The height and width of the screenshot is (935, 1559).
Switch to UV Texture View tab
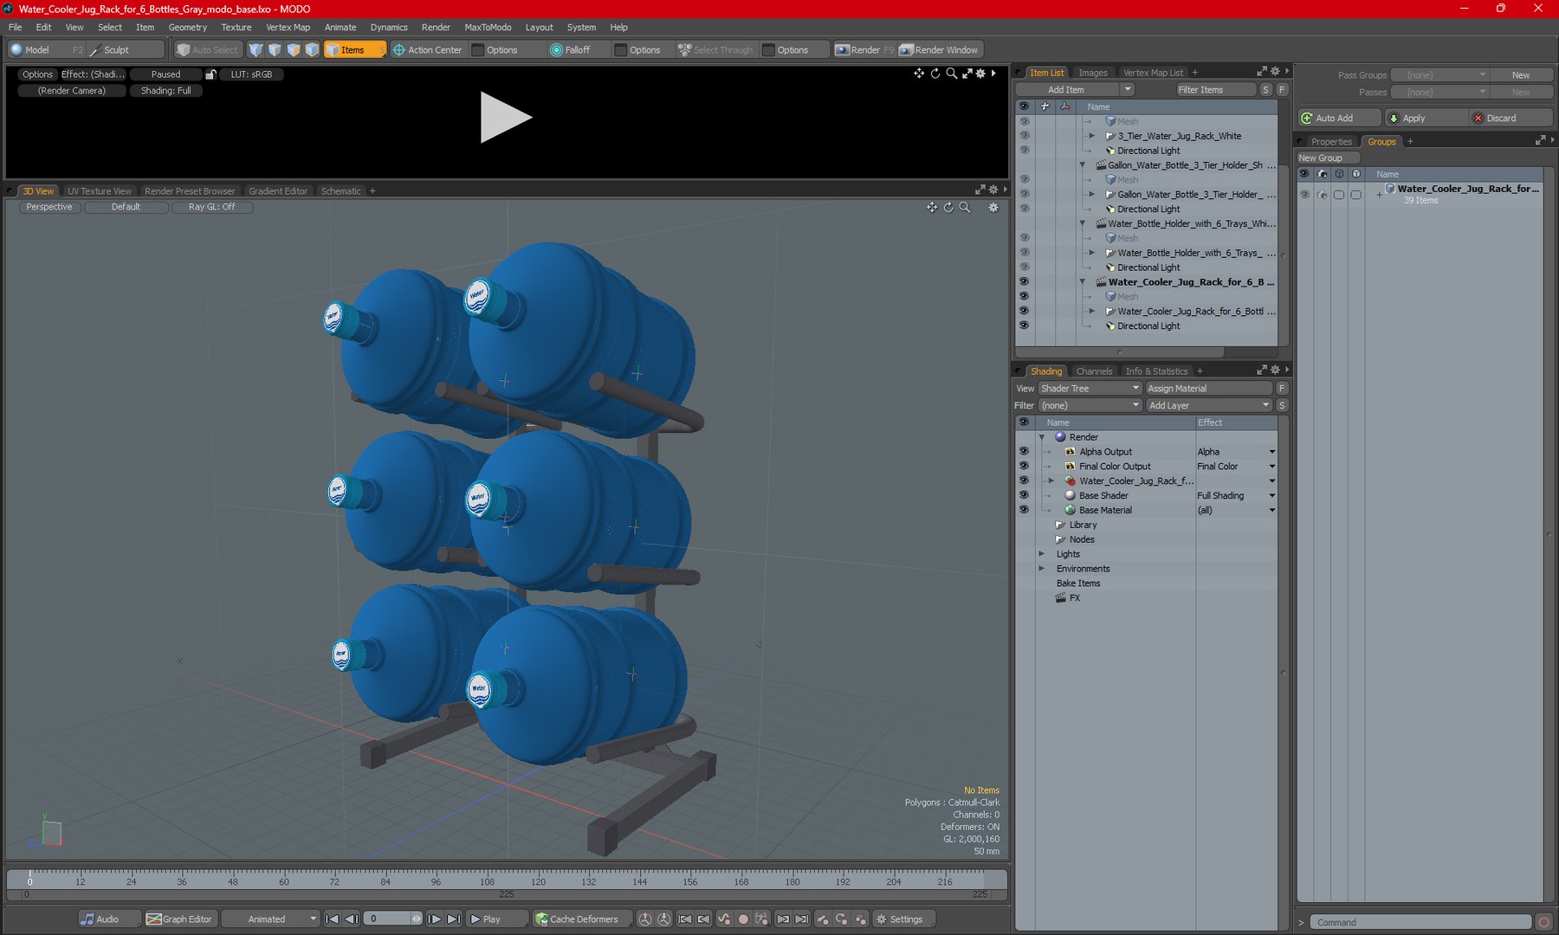(100, 190)
